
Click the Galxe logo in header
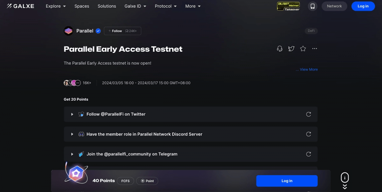(21, 6)
